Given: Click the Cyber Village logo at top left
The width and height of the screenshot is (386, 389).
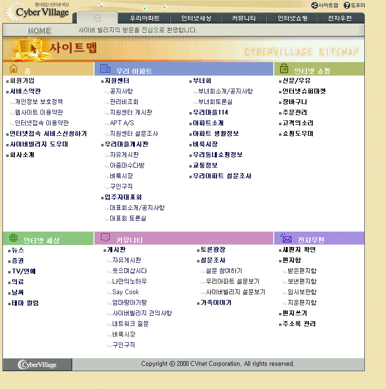Looking at the screenshot, I should tap(38, 12).
